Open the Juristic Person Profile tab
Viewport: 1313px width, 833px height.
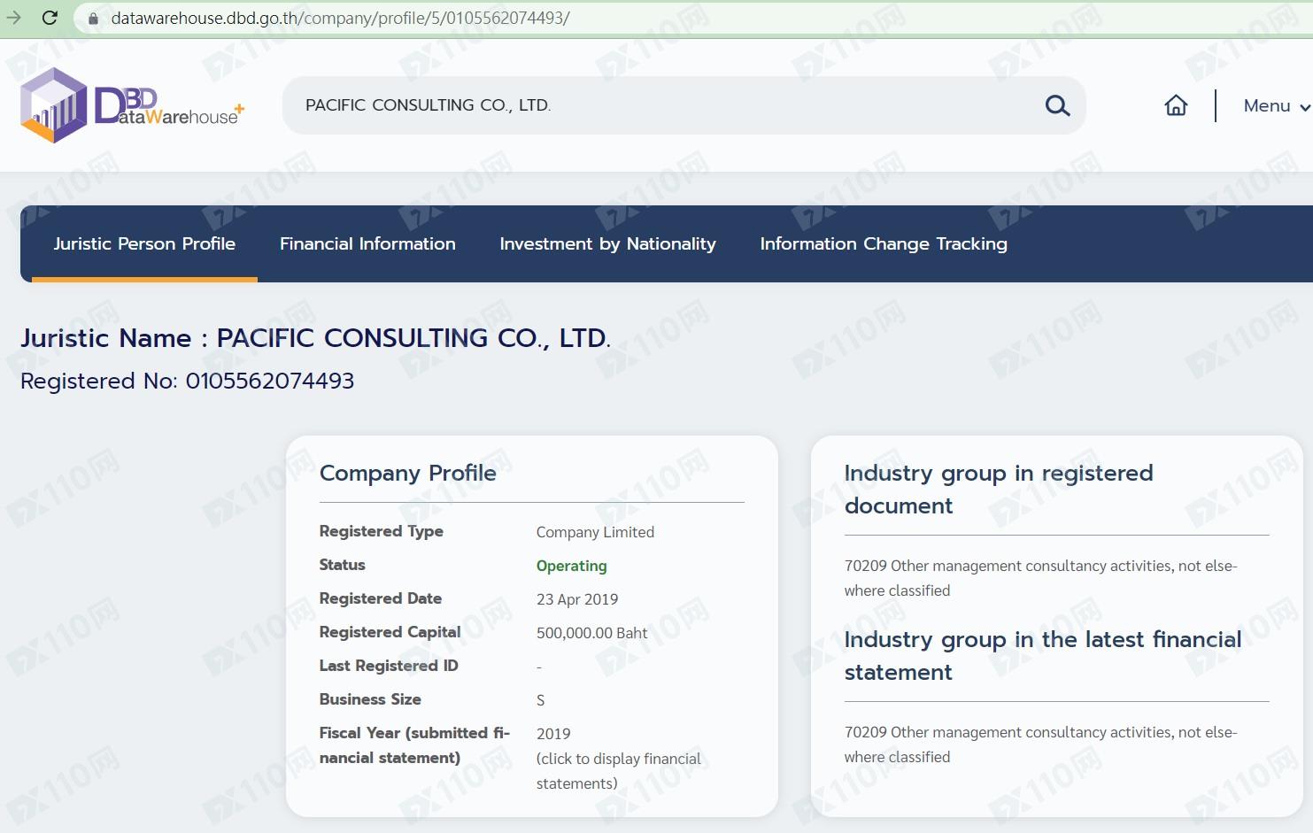coord(144,243)
